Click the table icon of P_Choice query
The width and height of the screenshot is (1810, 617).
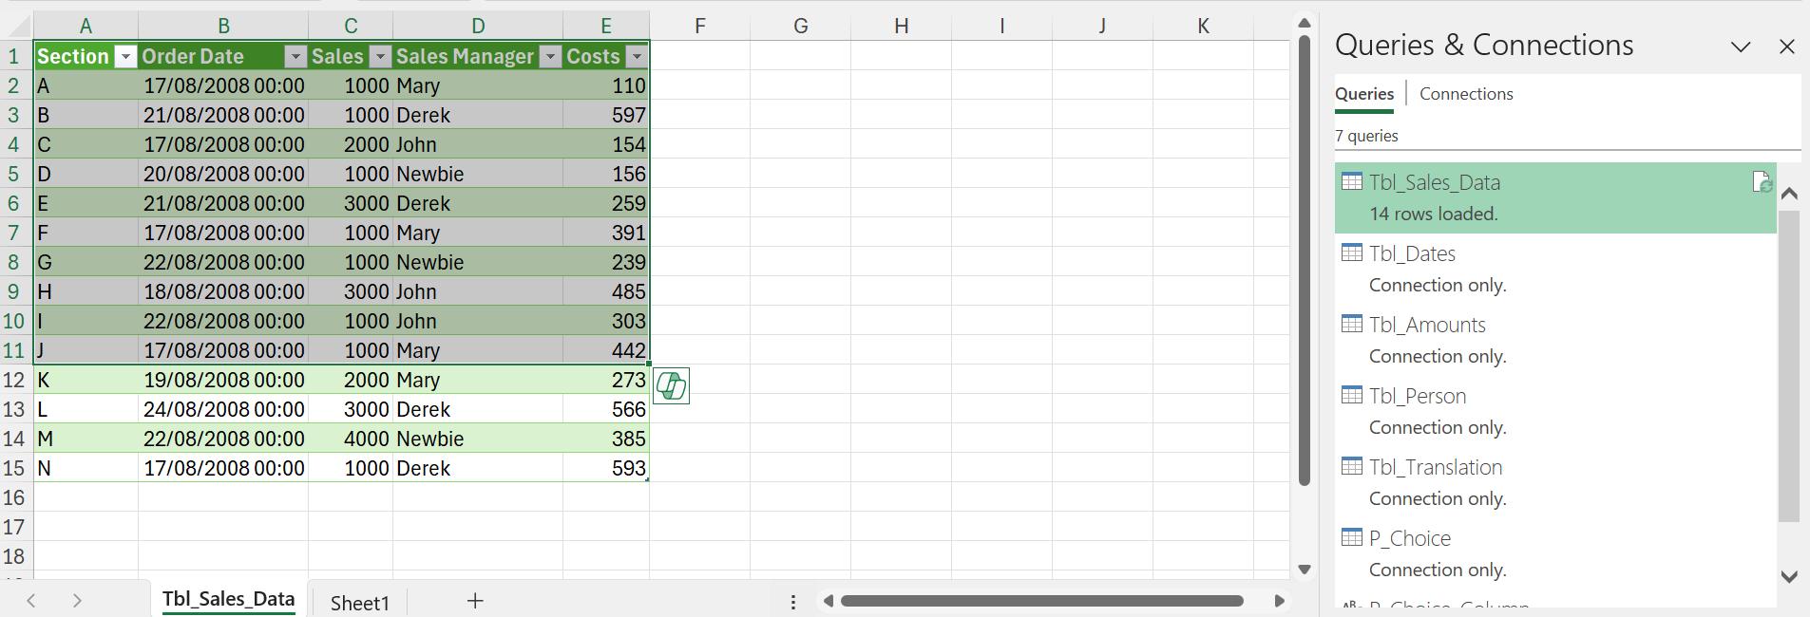pos(1351,537)
